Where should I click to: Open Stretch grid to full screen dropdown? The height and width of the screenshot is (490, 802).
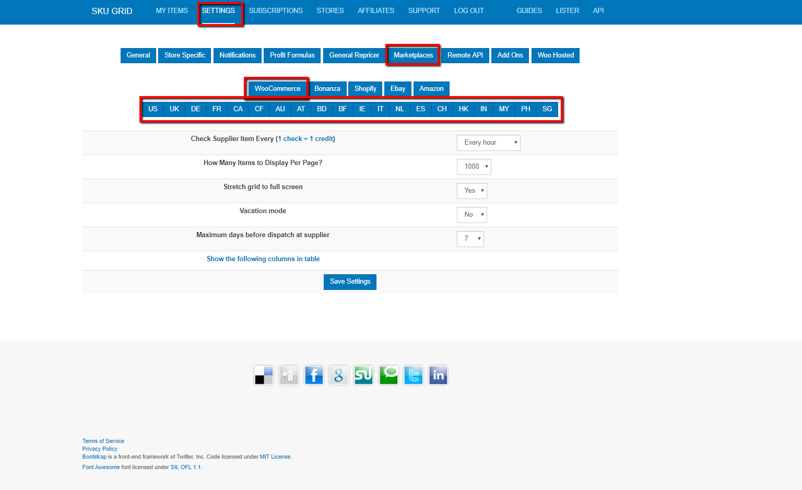pyautogui.click(x=472, y=191)
